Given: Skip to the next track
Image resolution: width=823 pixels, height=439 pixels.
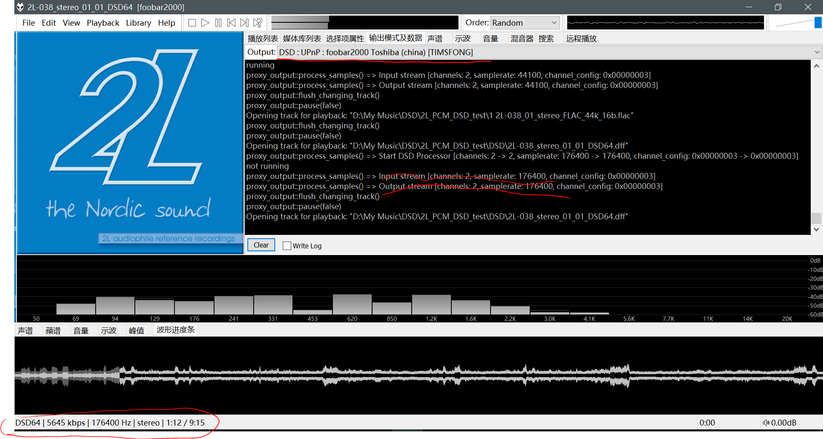Looking at the screenshot, I should (244, 23).
